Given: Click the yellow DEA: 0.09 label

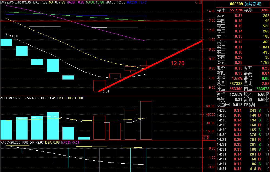Looking at the screenshot, I should 52,143.
